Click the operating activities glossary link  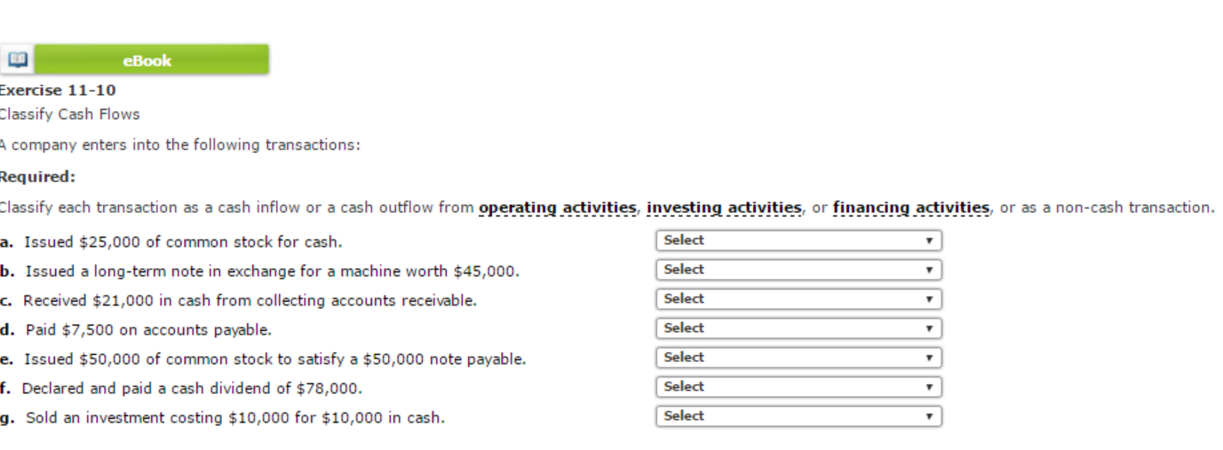558,208
